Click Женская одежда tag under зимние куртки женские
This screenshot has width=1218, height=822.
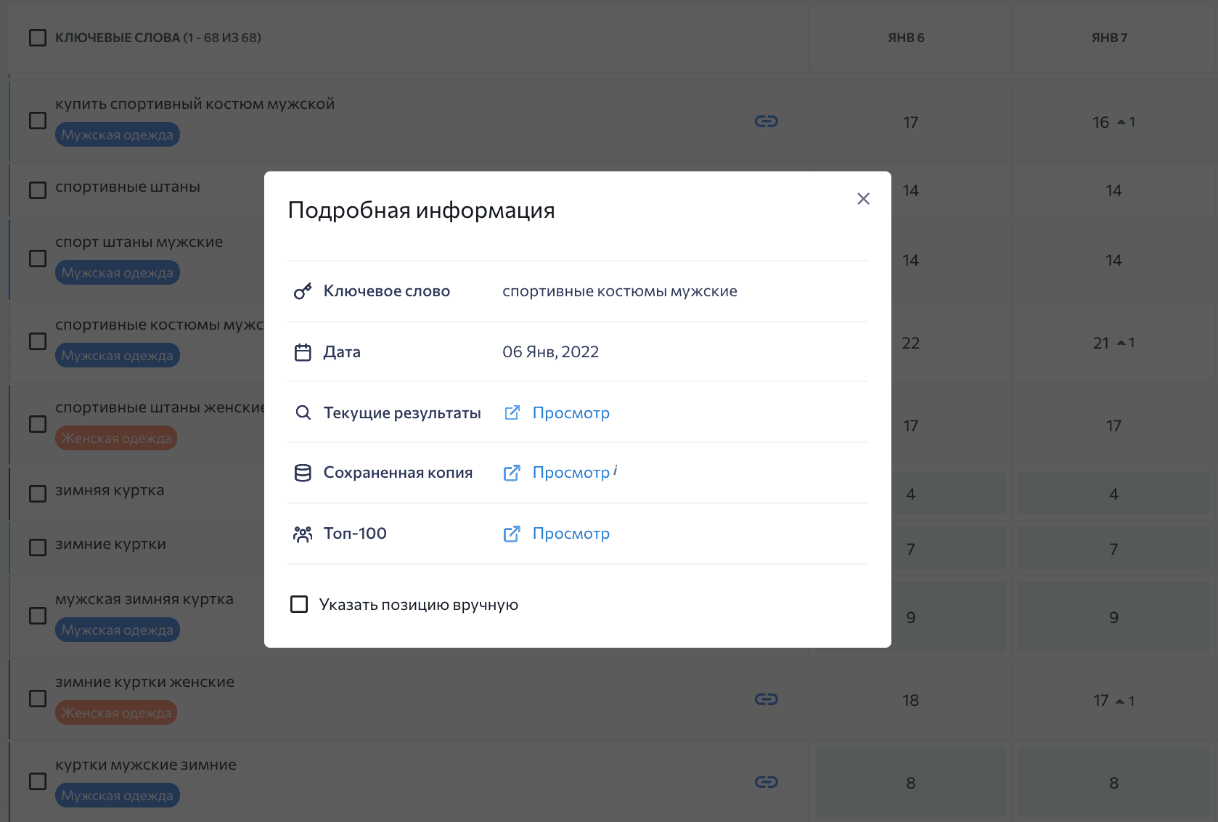(116, 712)
